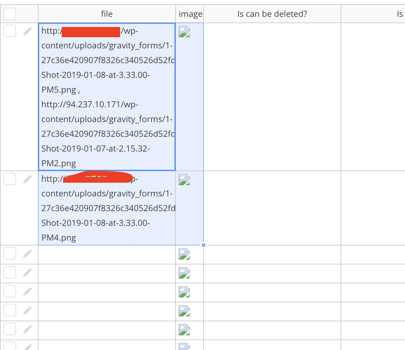Tick the checkbox in the third table row

tap(10, 253)
